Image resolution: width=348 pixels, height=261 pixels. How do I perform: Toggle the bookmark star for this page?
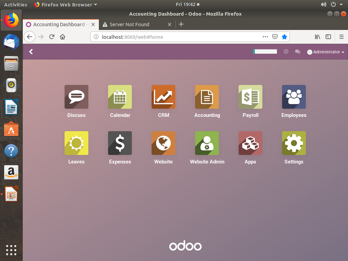coord(284,37)
